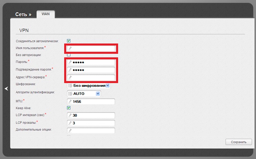Click the Шифрование label
Screen dimensions: 256x159
26,84
